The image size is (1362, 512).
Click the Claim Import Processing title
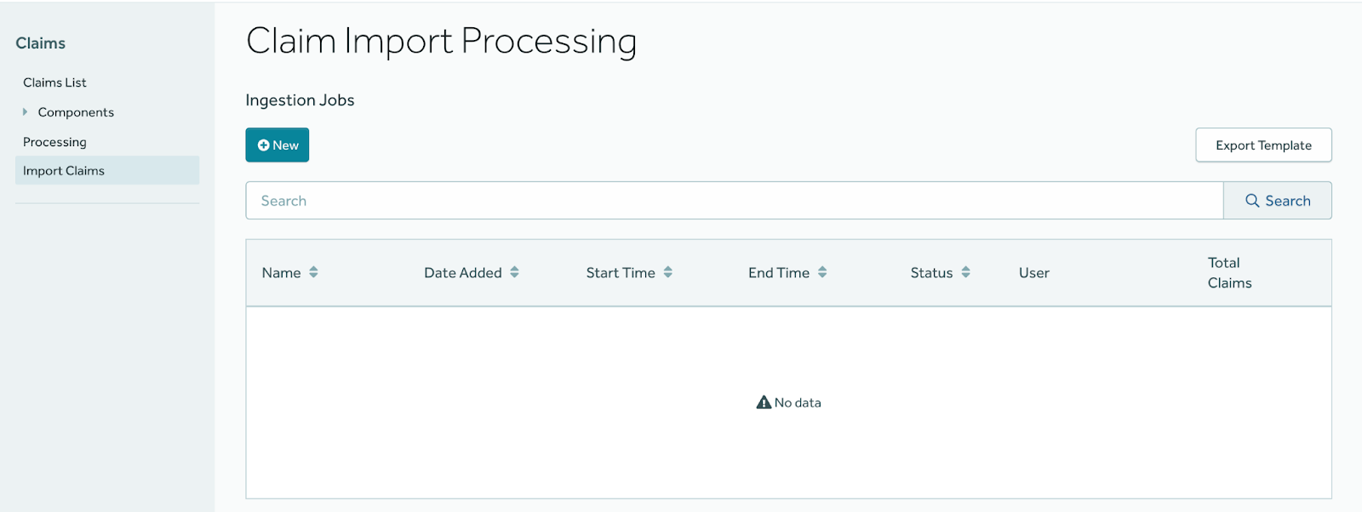click(441, 41)
